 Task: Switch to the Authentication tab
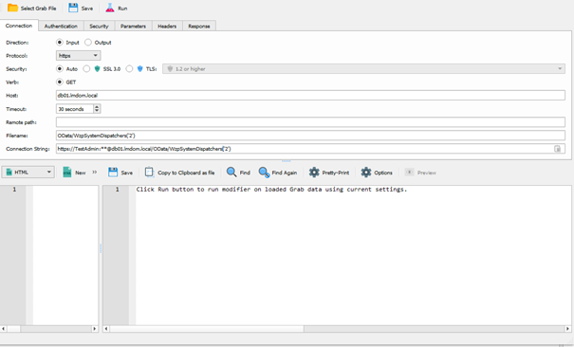(x=61, y=26)
